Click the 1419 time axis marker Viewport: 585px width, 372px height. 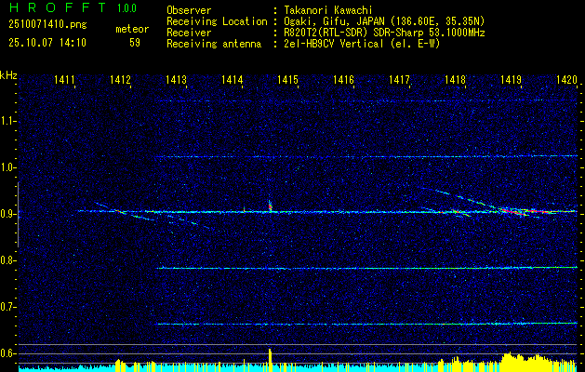tap(511, 79)
